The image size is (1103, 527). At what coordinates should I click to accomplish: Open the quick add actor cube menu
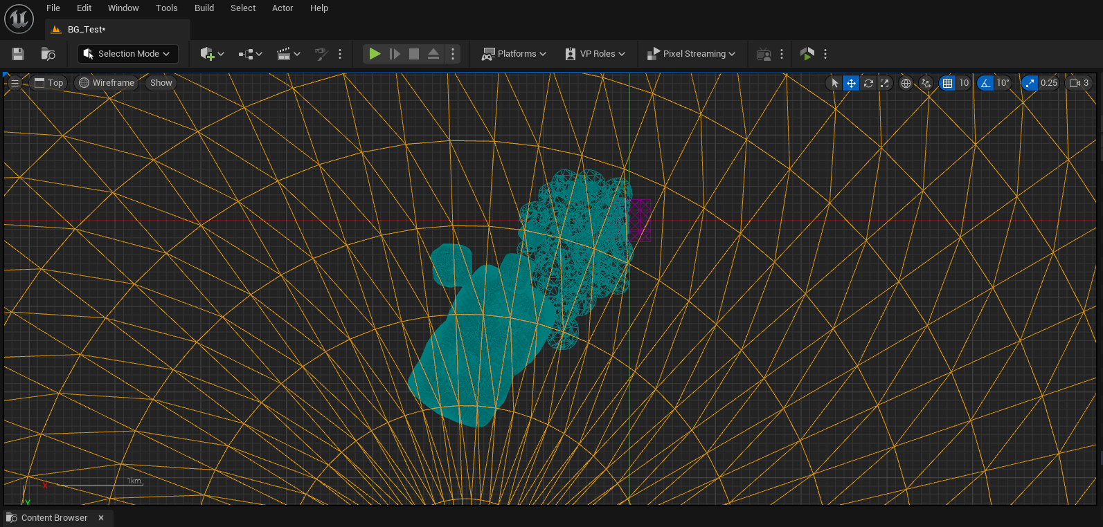point(212,54)
